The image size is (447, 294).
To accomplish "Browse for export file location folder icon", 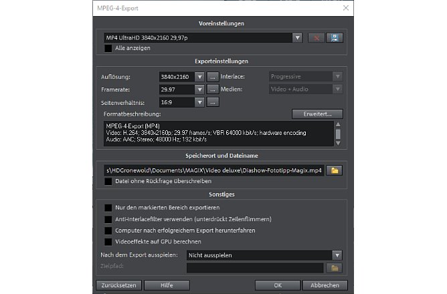I will 335,170.
